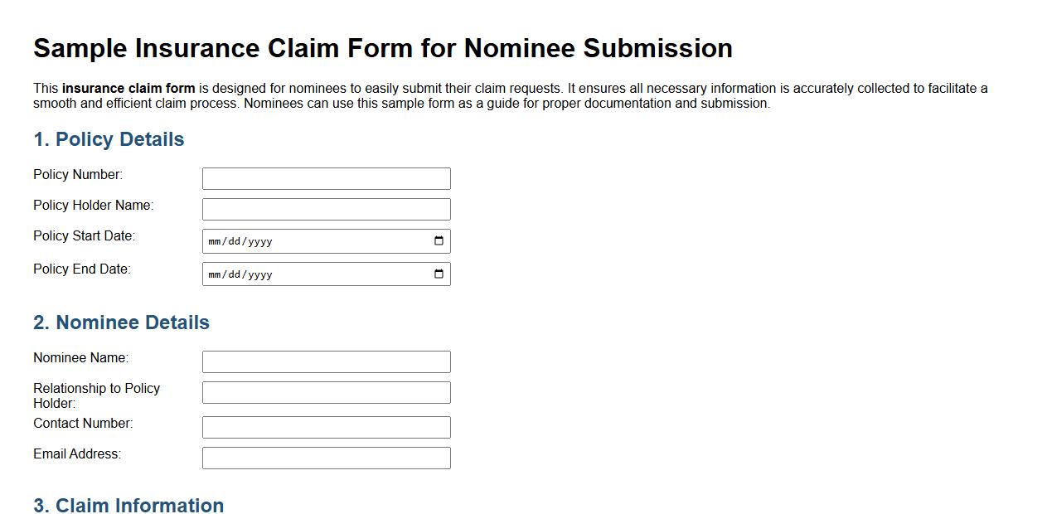Image resolution: width=1047 pixels, height=514 pixels.
Task: Click the Email Address input field
Action: click(x=326, y=457)
